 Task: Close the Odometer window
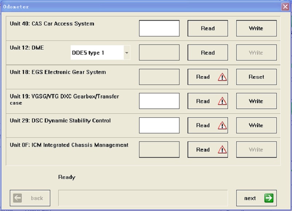pos(285,7)
